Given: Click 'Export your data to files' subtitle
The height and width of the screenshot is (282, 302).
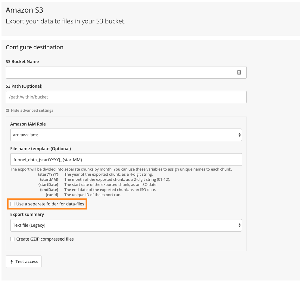Looking at the screenshot, I should 65,21.
